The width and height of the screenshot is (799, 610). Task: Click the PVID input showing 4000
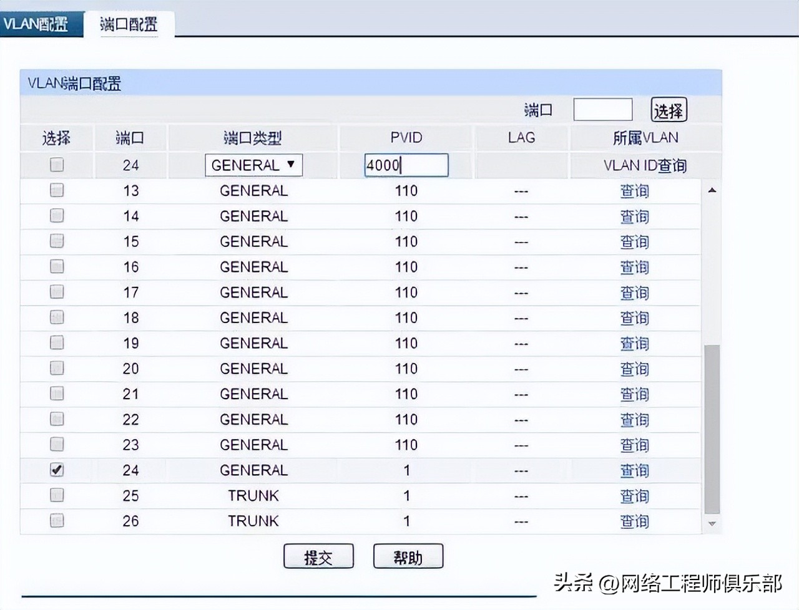click(406, 165)
